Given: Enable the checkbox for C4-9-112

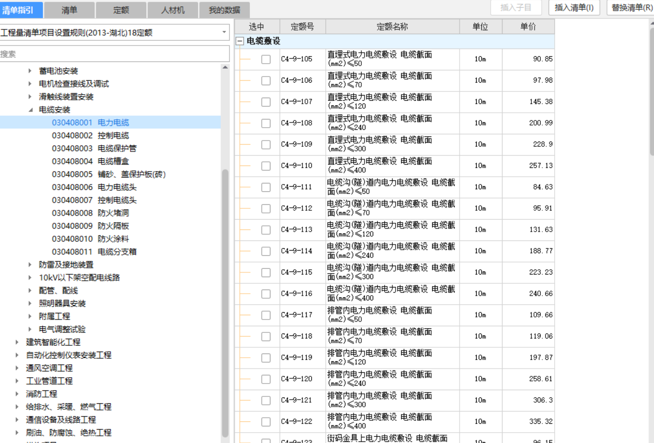Looking at the screenshot, I should [x=266, y=209].
